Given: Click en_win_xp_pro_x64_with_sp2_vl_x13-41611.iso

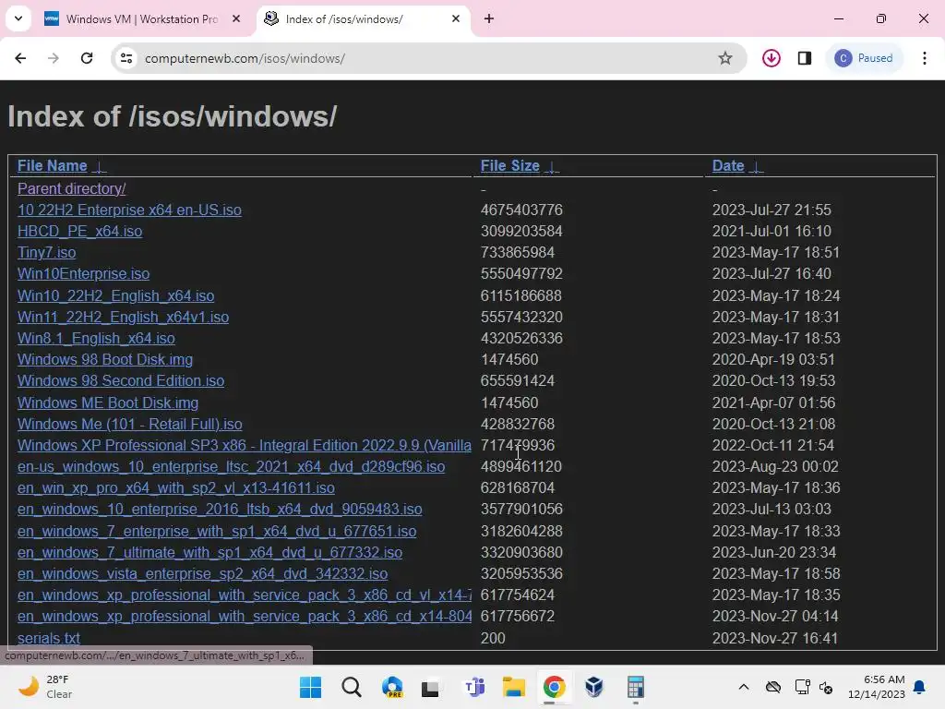Looking at the screenshot, I should (x=176, y=487).
